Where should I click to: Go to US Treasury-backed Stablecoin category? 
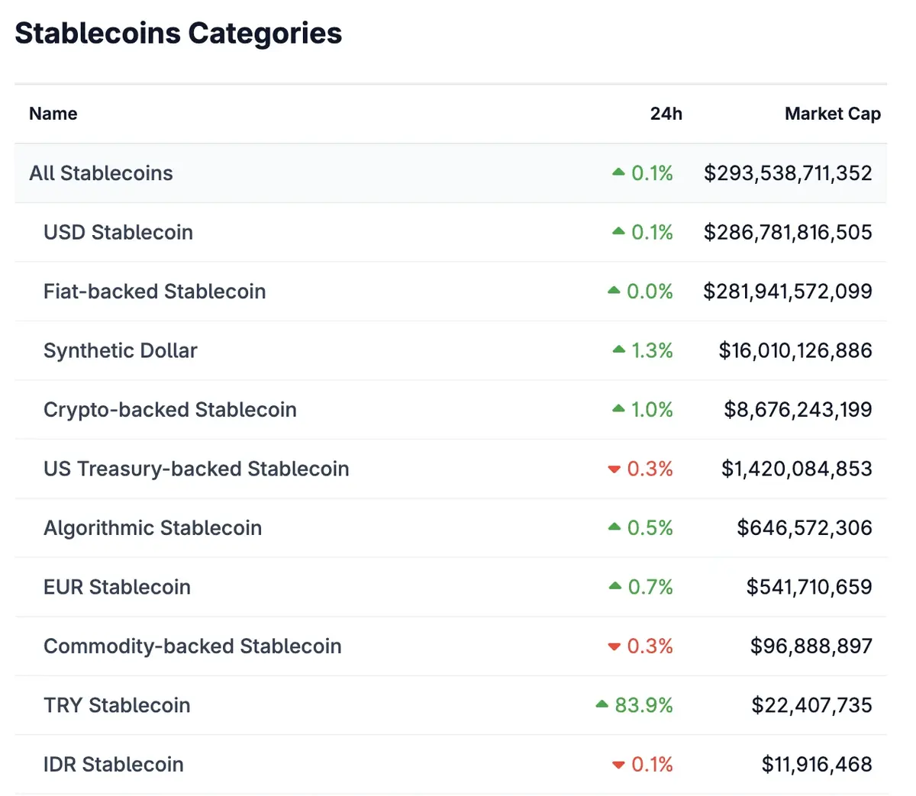pyautogui.click(x=196, y=469)
